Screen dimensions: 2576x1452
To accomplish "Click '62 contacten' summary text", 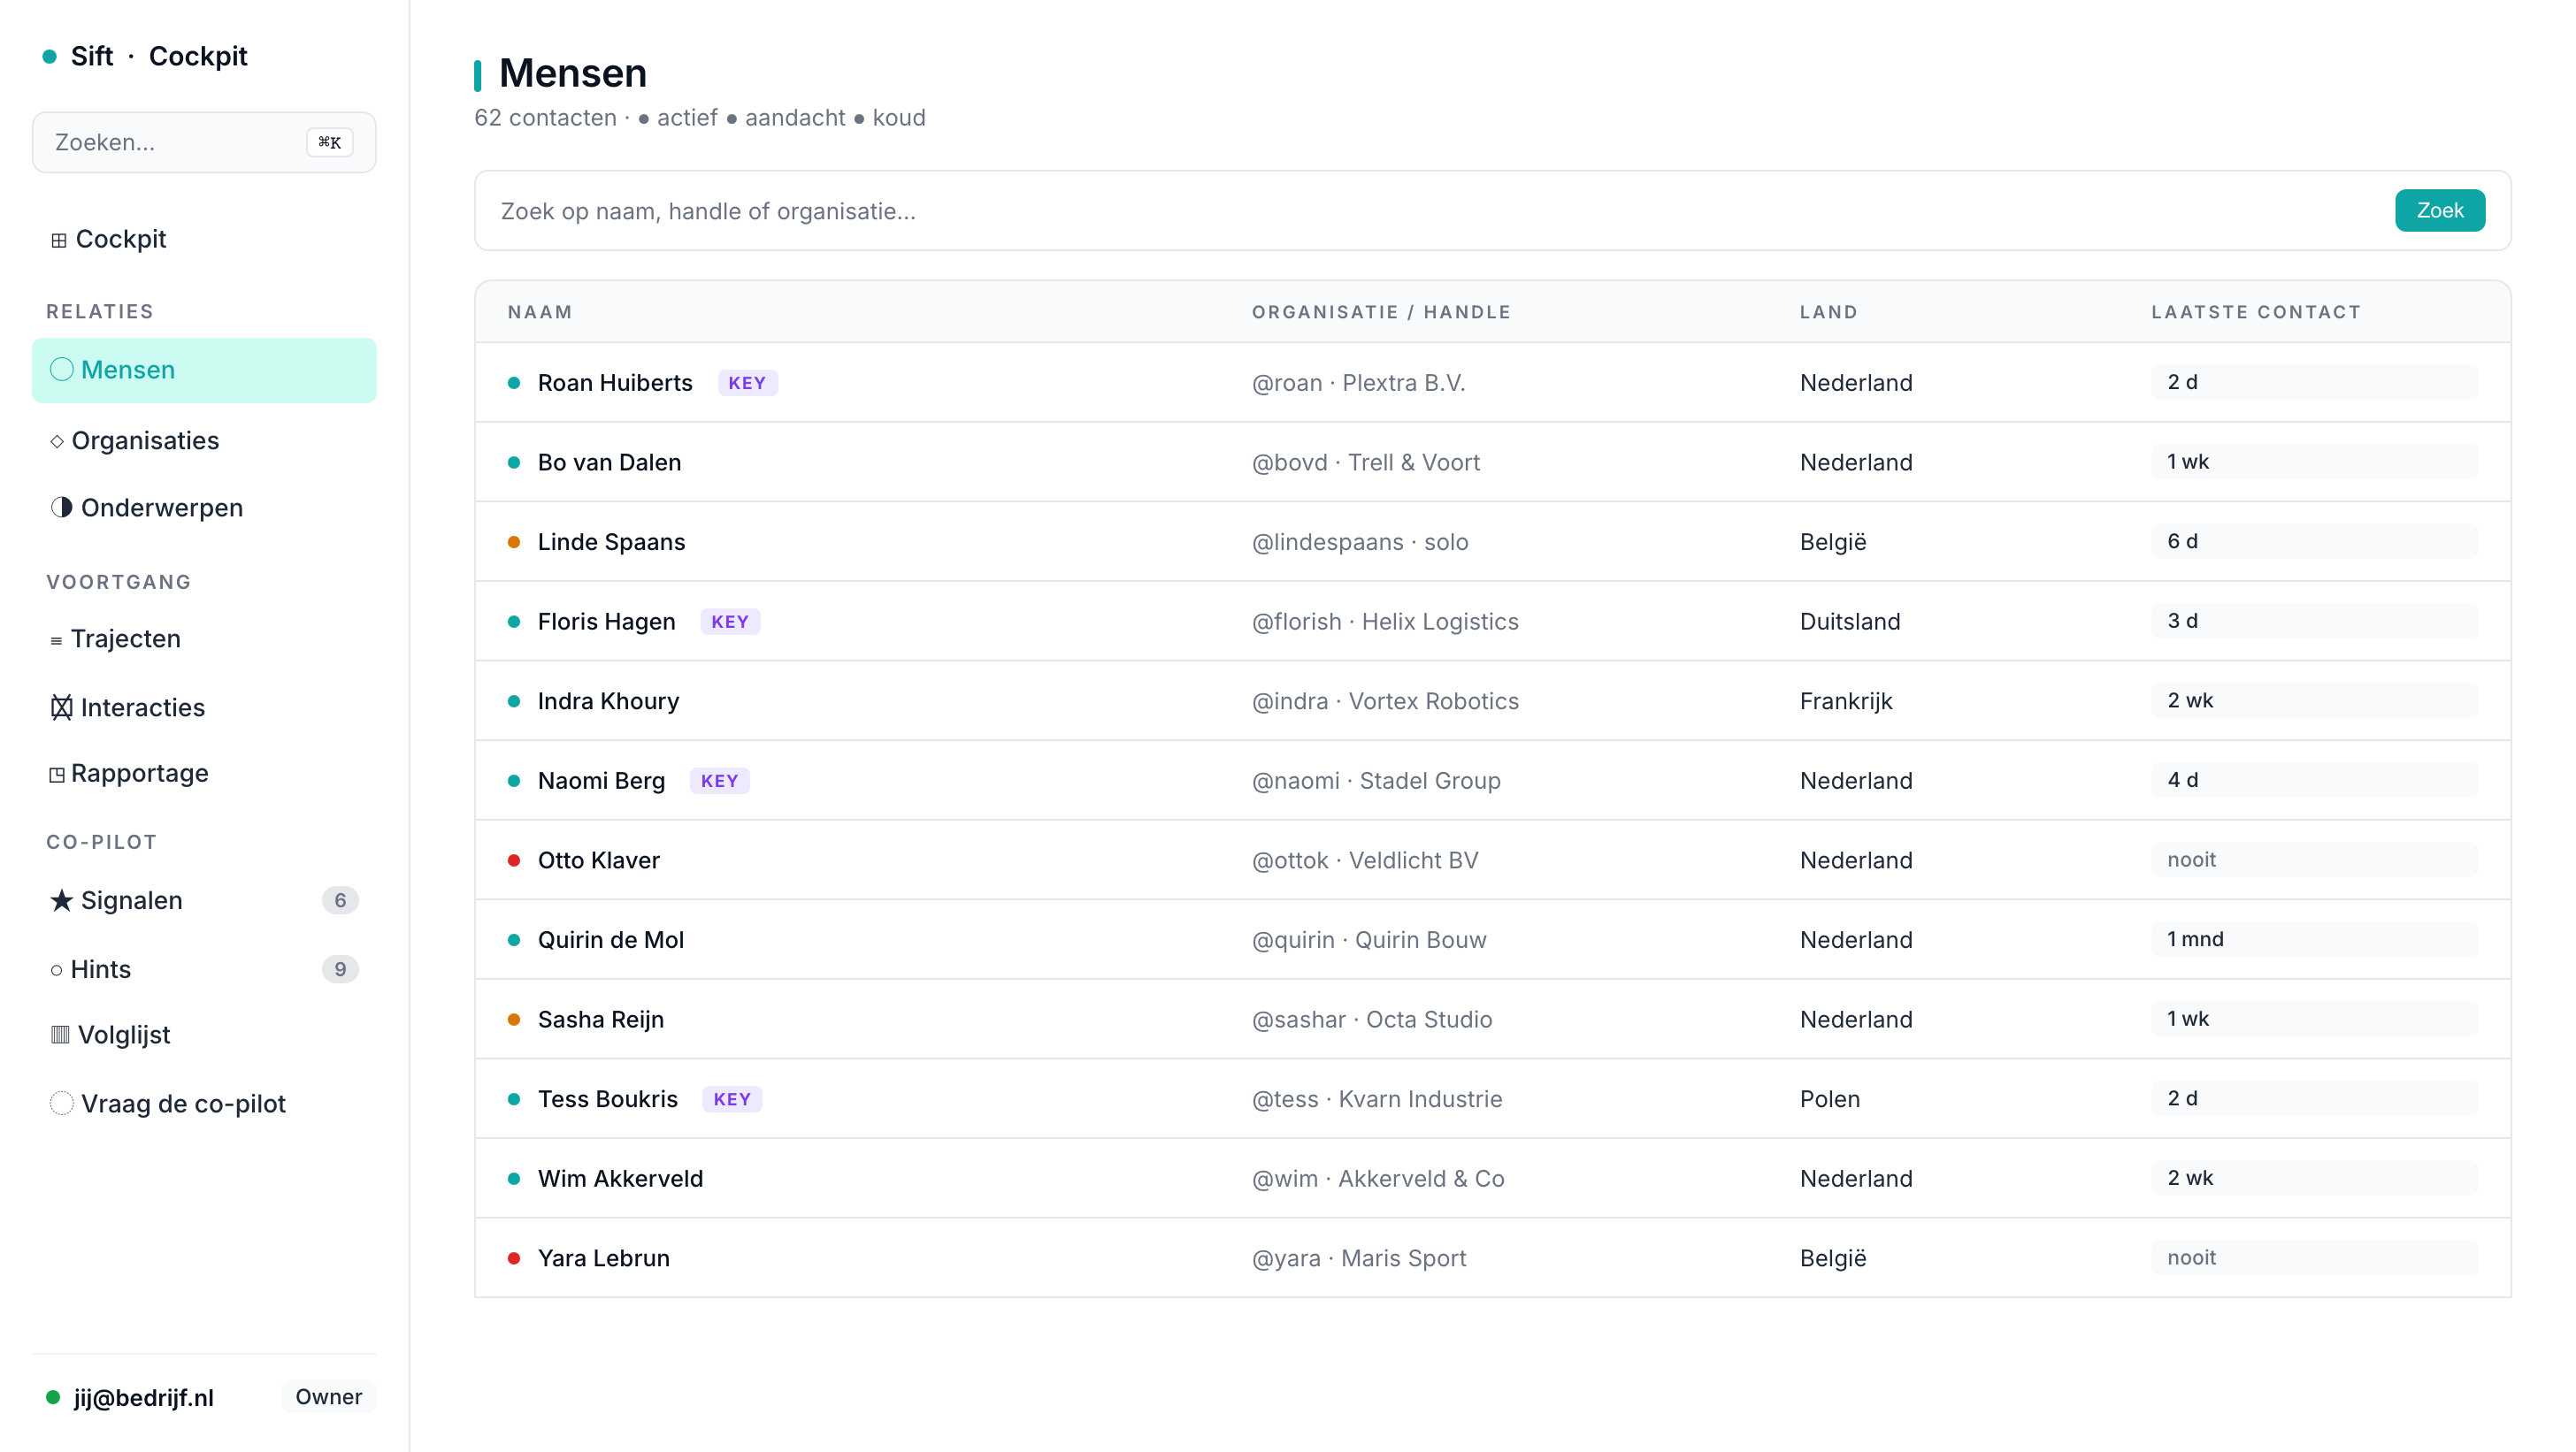I will click(x=545, y=118).
